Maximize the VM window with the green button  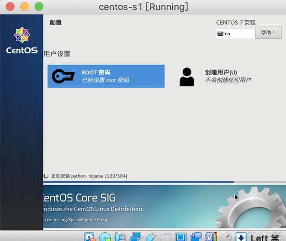(39, 7)
